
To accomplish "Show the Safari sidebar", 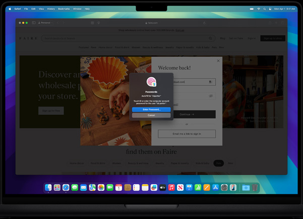I will 33,23.
